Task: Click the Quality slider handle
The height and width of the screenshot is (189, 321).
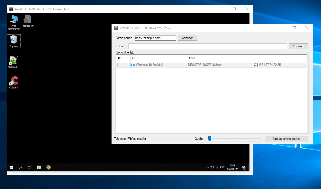Action: pos(210,138)
